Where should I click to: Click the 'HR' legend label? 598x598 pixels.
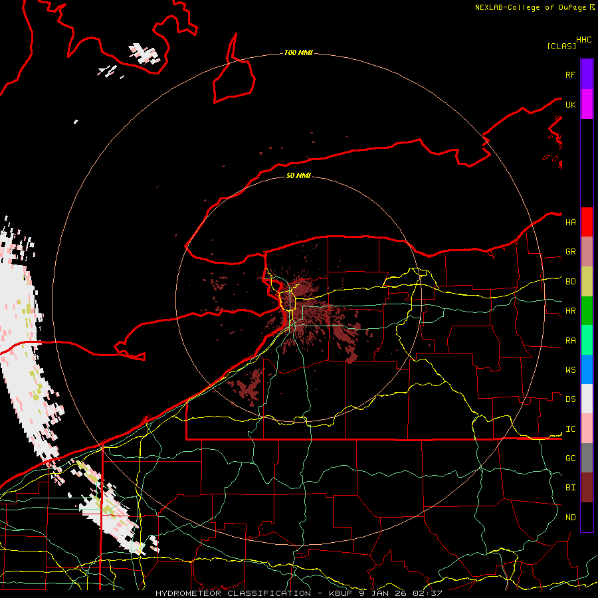tap(570, 311)
